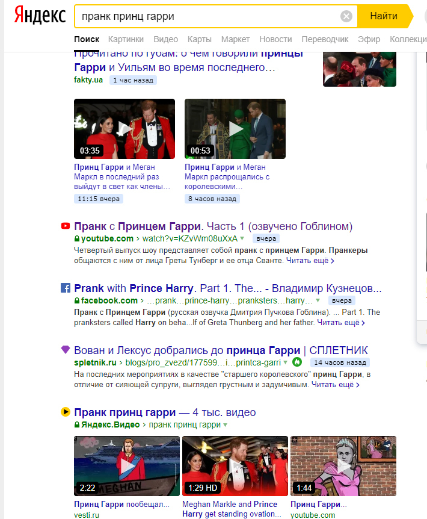Click the YouTube favicon icon
The image size is (427, 519).
66,226
